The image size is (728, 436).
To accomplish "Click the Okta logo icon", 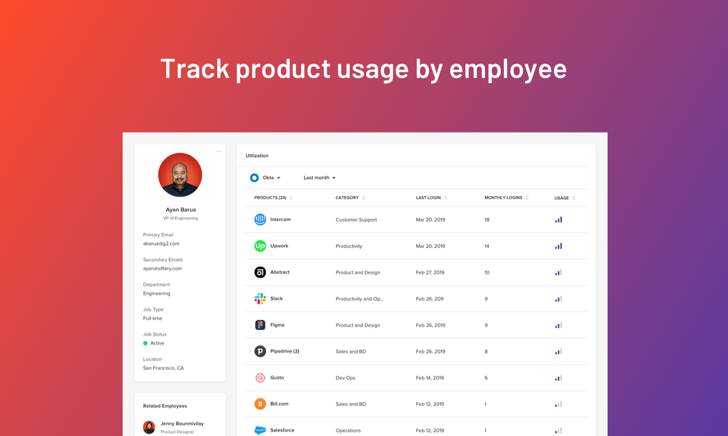I will coord(255,178).
